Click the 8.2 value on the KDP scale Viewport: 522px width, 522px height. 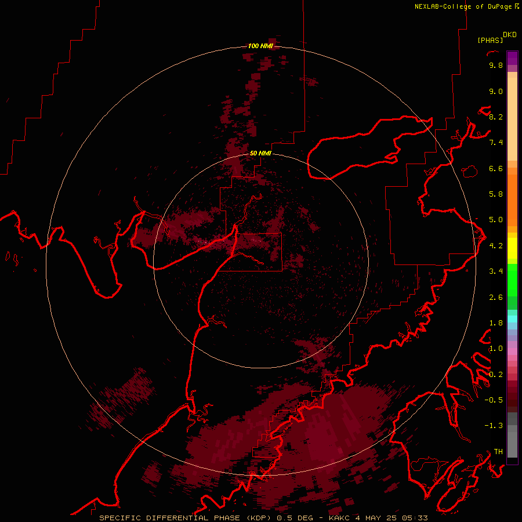tap(496, 117)
